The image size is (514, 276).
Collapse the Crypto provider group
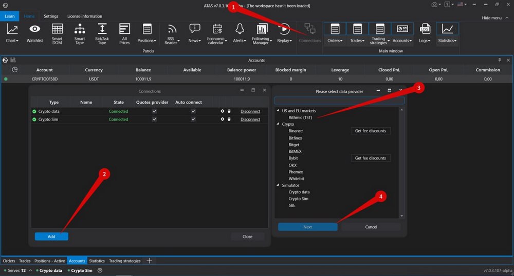(x=278, y=124)
